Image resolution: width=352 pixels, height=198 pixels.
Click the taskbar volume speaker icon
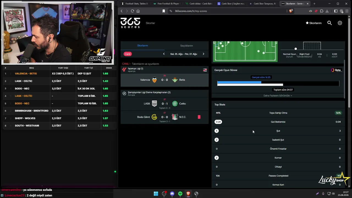tap(333, 194)
